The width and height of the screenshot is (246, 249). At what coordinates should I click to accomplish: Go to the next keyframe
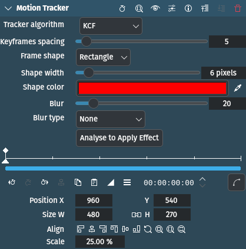pyautogui.click(x=45, y=182)
